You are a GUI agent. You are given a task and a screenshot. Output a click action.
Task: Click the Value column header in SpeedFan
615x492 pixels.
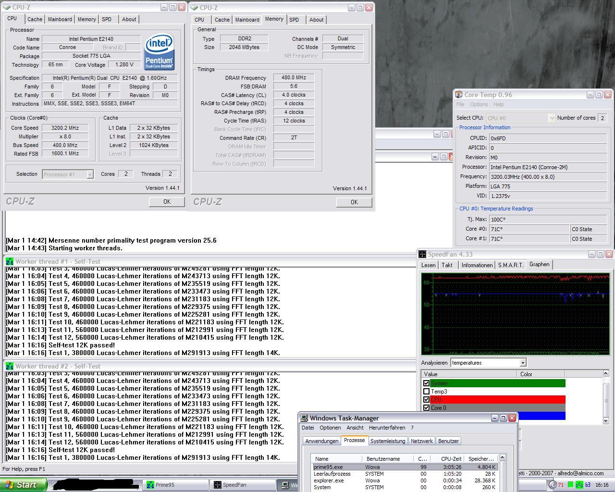click(469, 374)
